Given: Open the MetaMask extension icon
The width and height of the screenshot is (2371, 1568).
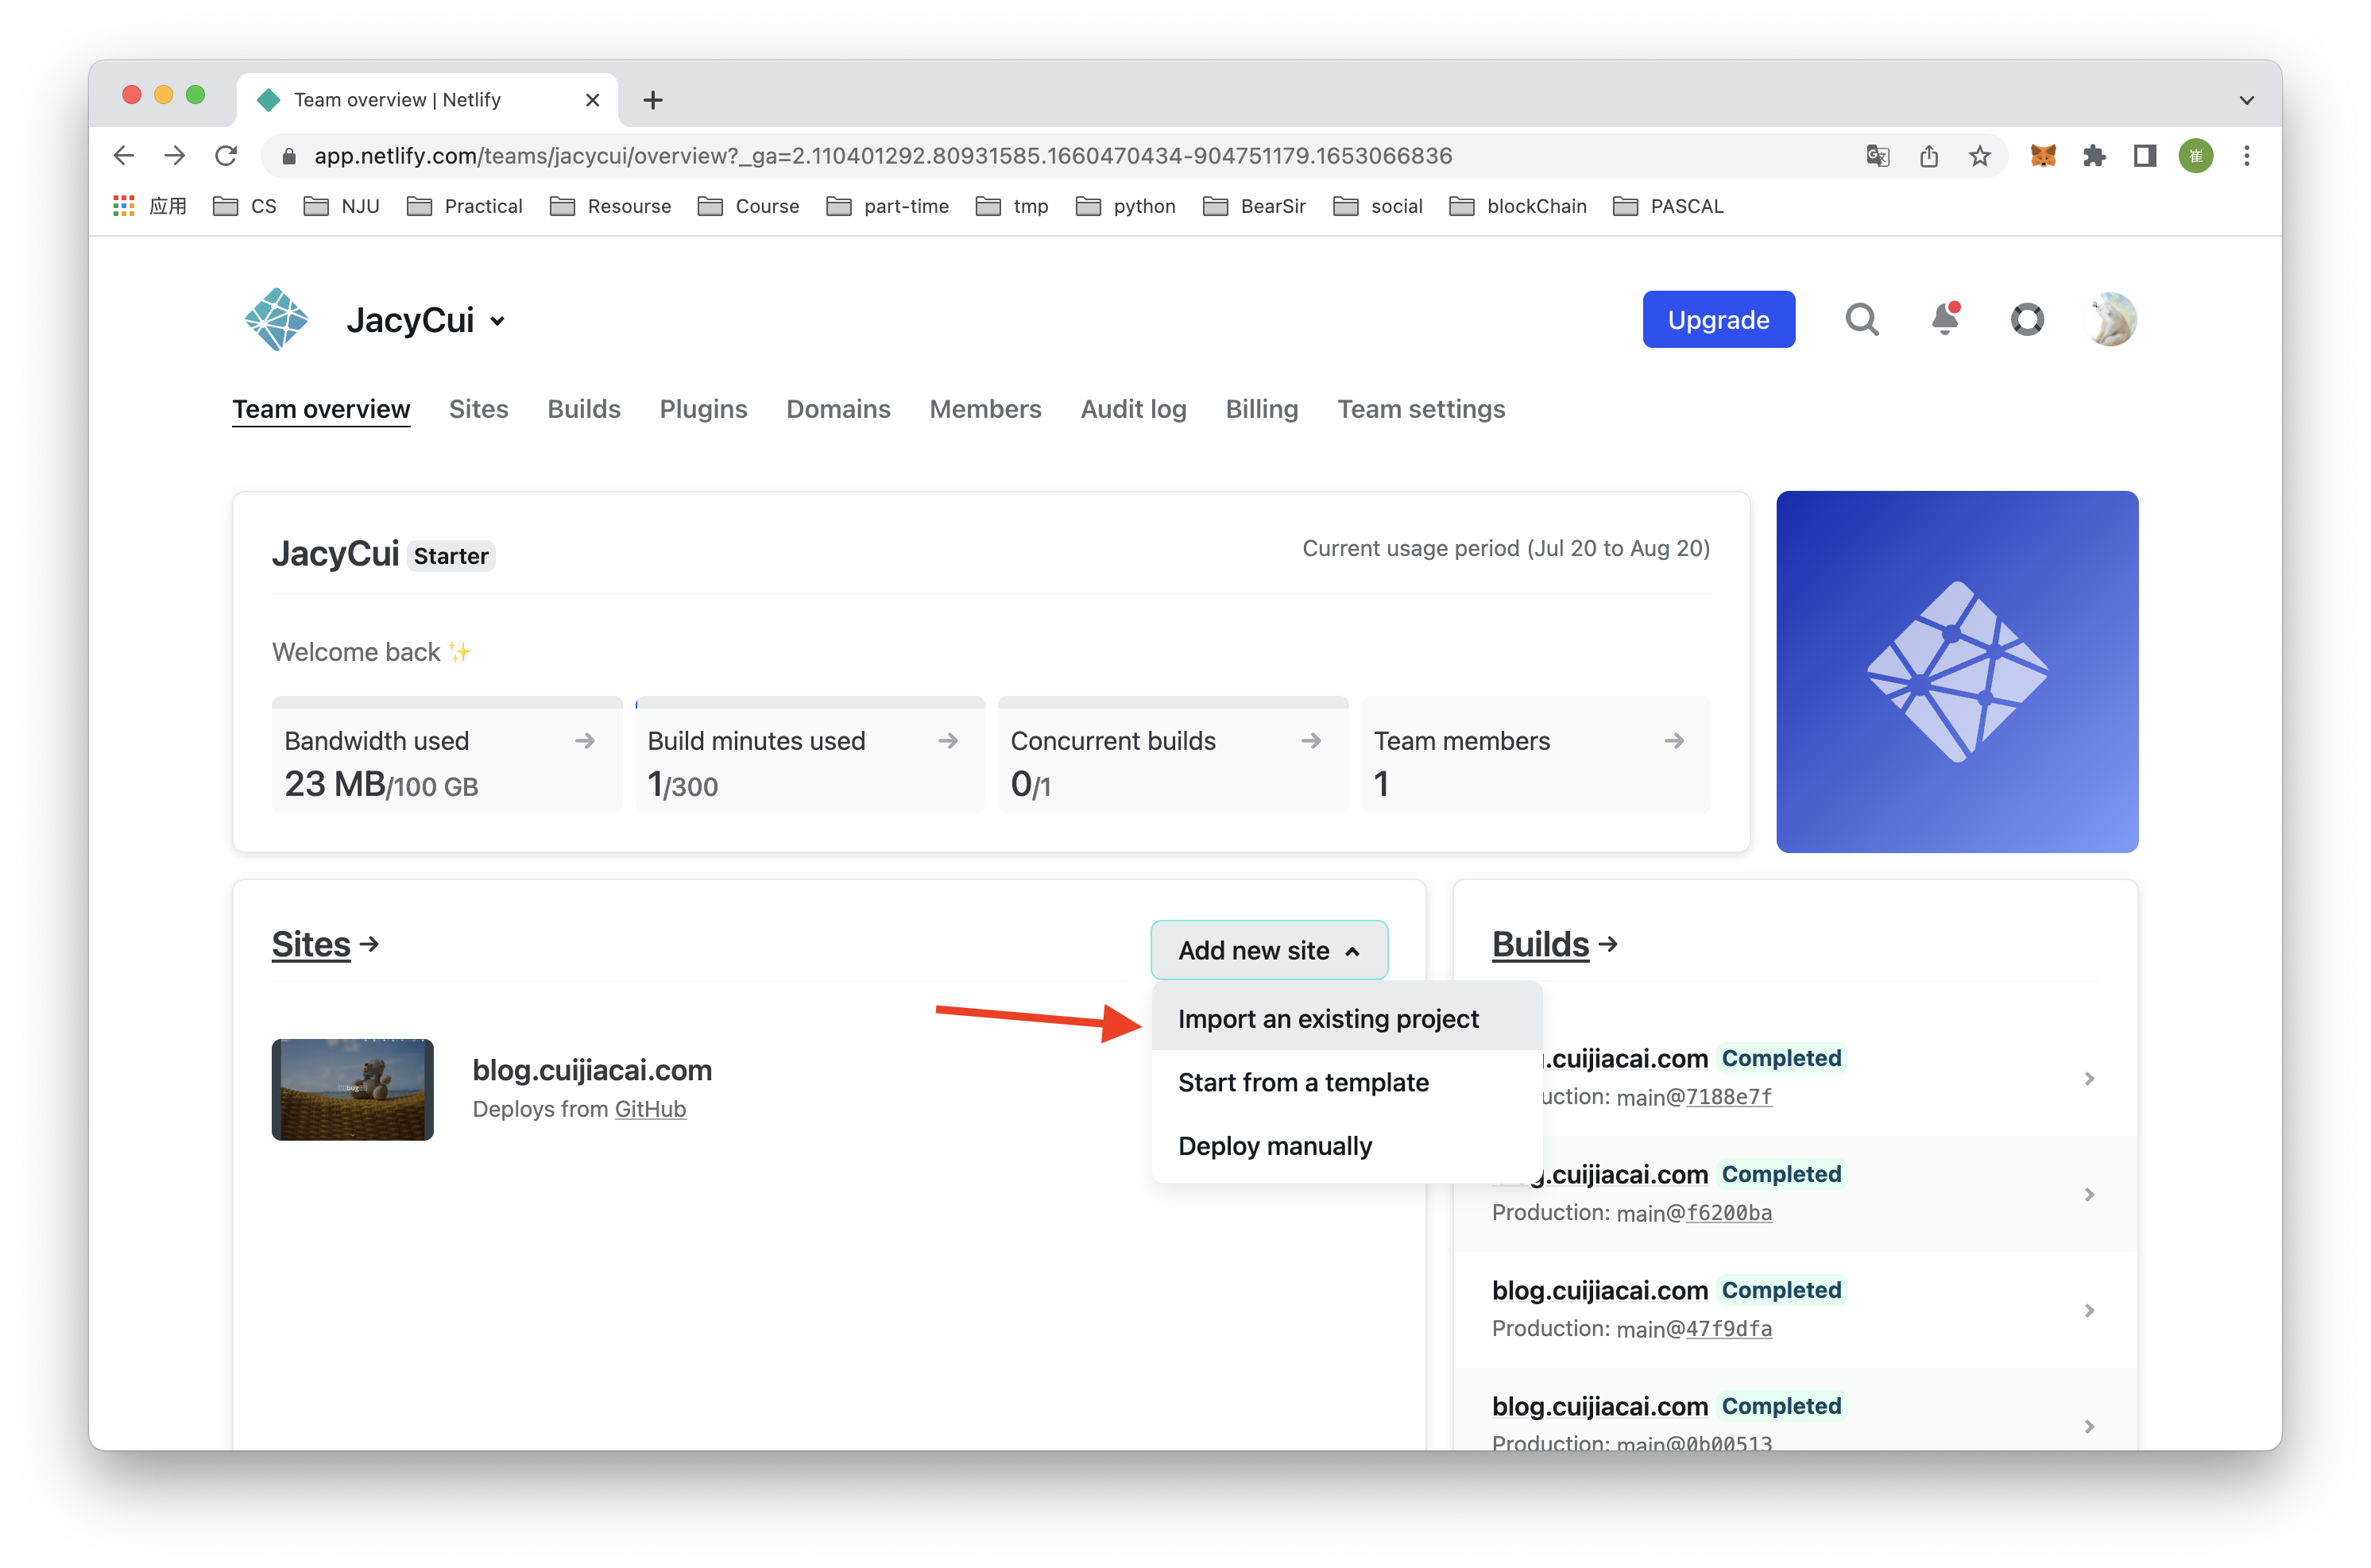Looking at the screenshot, I should click(x=2044, y=156).
